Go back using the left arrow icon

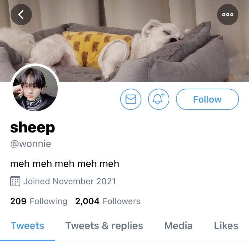coord(21,15)
